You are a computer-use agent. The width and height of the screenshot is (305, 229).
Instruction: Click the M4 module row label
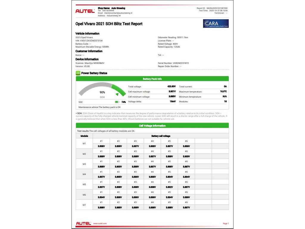click(x=84, y=174)
